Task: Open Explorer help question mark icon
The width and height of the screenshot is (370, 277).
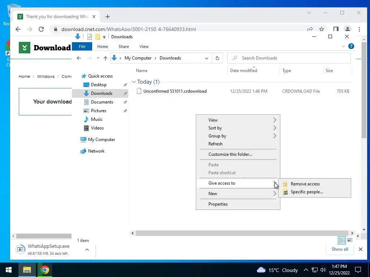Action: click(351, 46)
